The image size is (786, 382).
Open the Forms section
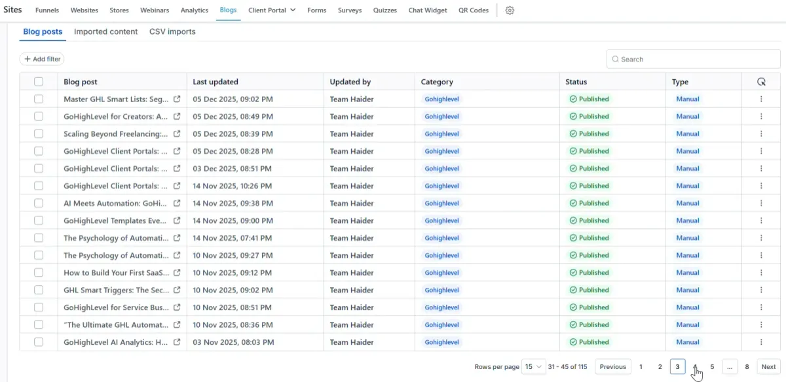point(316,10)
